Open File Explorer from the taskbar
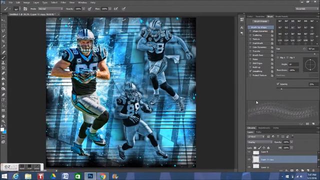Screen dimensions: 320x180 (28, 176)
